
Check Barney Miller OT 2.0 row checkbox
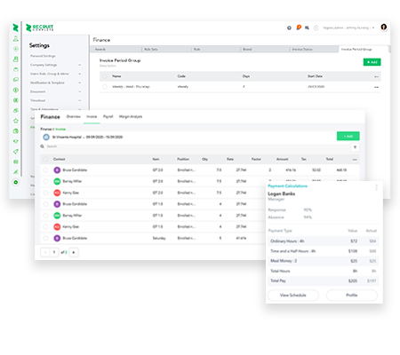coord(45,181)
